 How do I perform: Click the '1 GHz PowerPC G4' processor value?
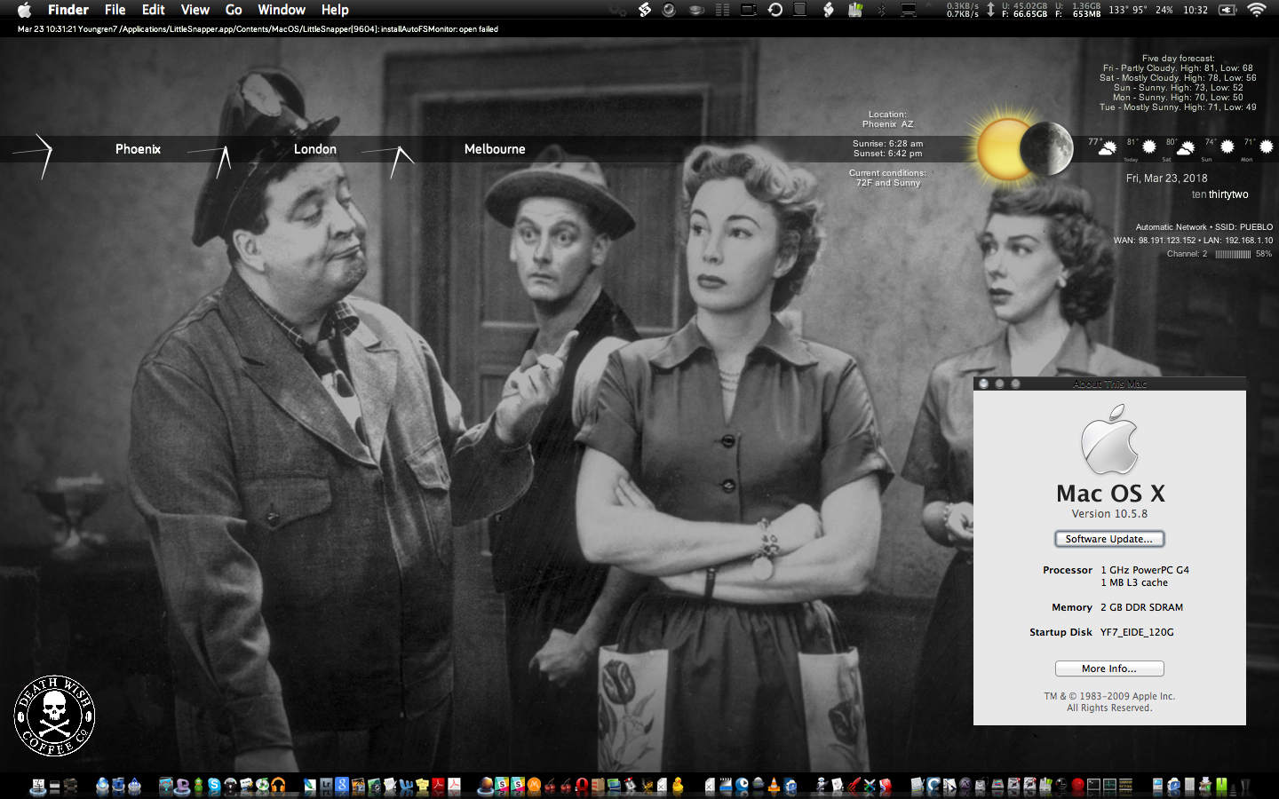coord(1145,570)
